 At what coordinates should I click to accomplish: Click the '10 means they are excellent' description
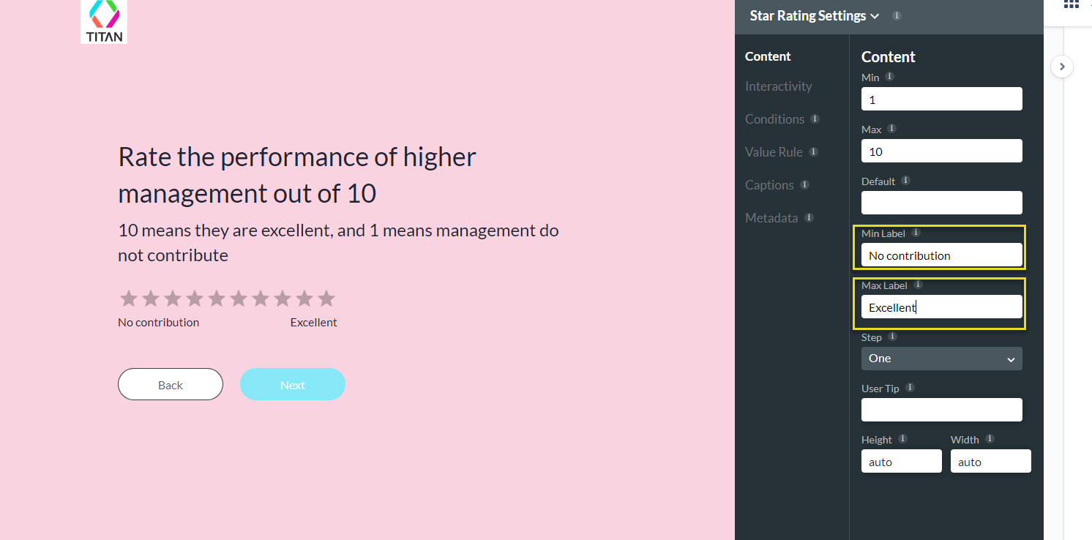coord(338,243)
